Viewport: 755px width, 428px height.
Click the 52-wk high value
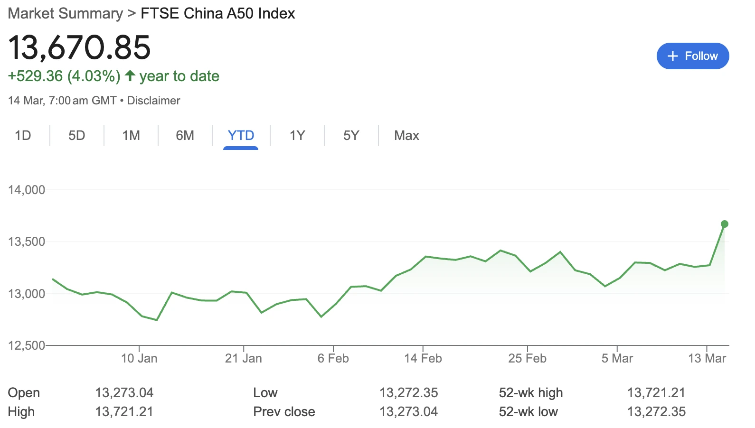[656, 393]
